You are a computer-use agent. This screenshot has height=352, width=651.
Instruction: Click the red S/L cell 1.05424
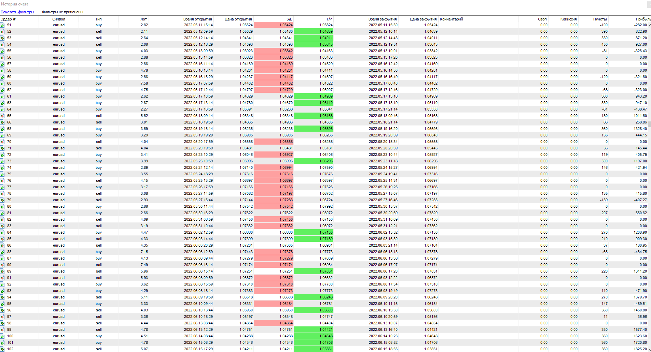[274, 25]
